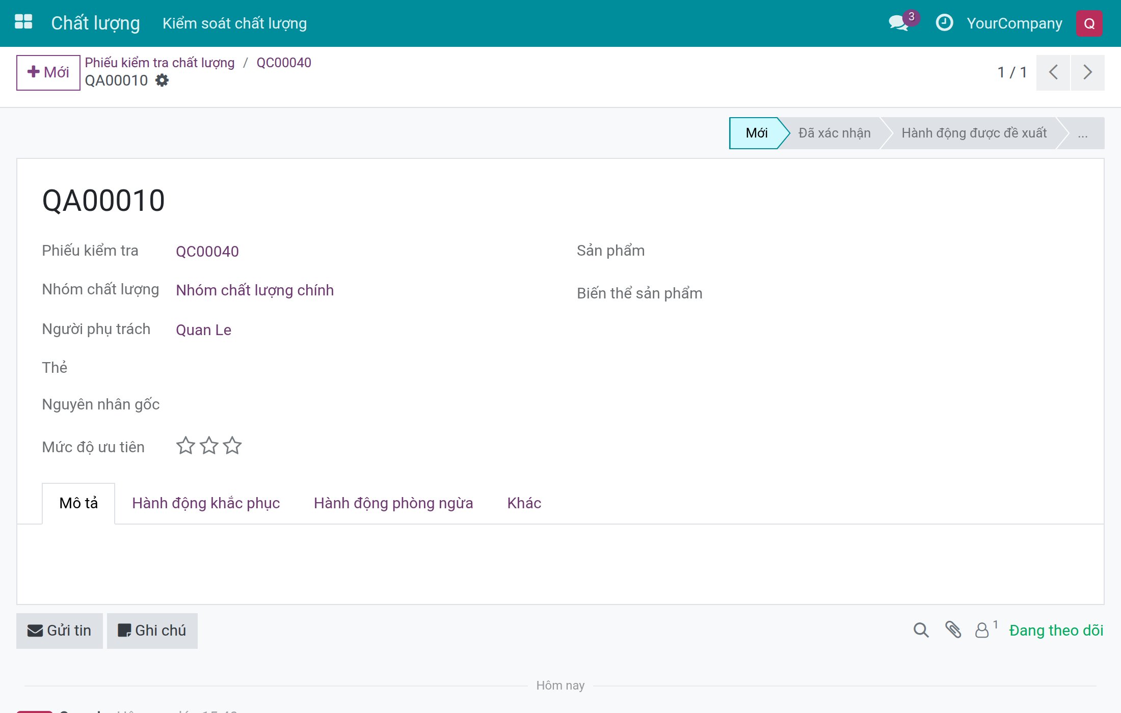This screenshot has width=1121, height=713.
Task: Click the paperclip attachments icon
Action: [953, 630]
